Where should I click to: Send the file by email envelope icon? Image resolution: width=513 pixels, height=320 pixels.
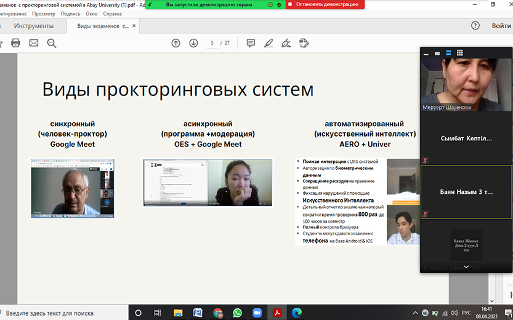pos(34,43)
